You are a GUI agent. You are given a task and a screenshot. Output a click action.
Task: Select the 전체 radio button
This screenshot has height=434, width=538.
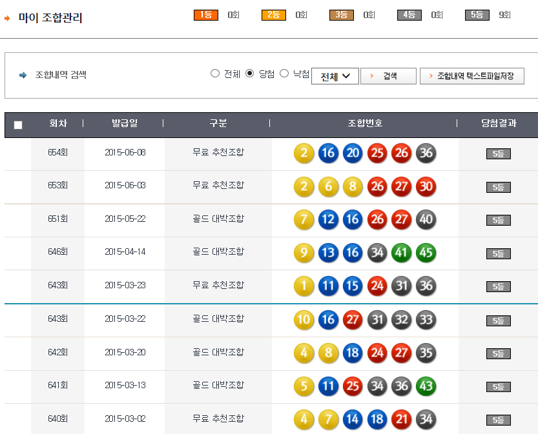215,74
